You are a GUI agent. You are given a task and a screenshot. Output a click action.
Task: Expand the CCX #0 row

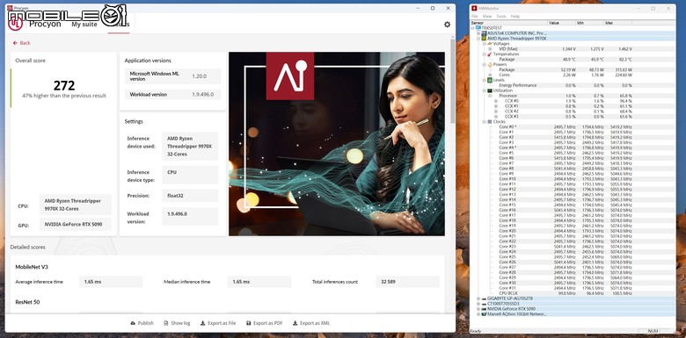pyautogui.click(x=496, y=101)
